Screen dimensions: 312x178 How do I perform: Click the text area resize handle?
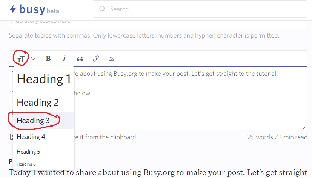(305, 127)
